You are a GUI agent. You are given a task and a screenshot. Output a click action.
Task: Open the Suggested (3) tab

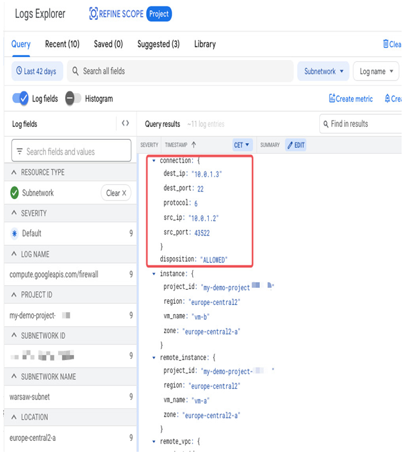pos(158,44)
